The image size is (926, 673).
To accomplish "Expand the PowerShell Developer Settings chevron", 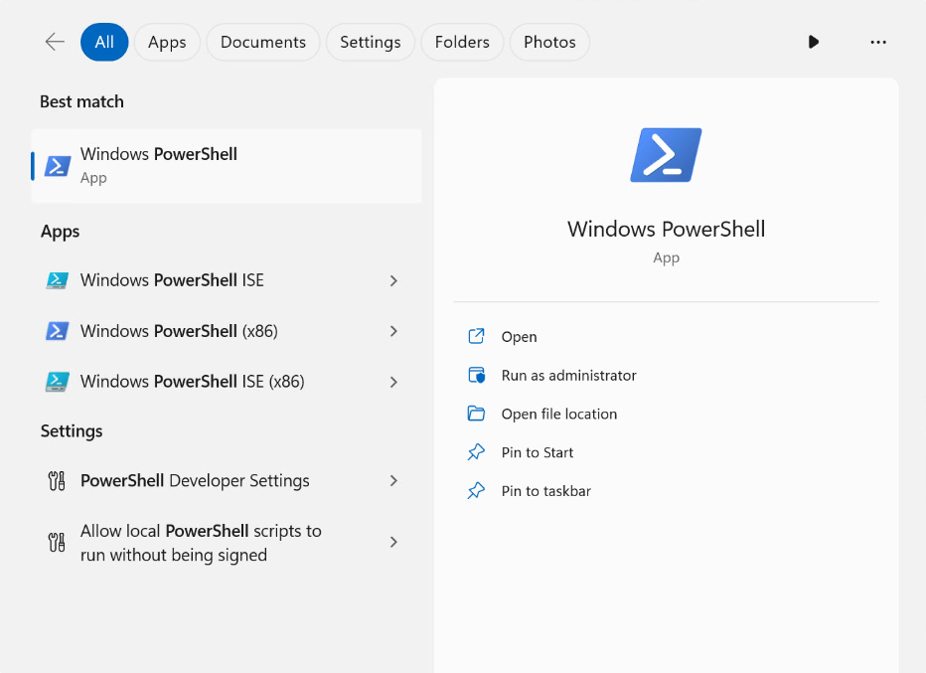I will click(393, 481).
